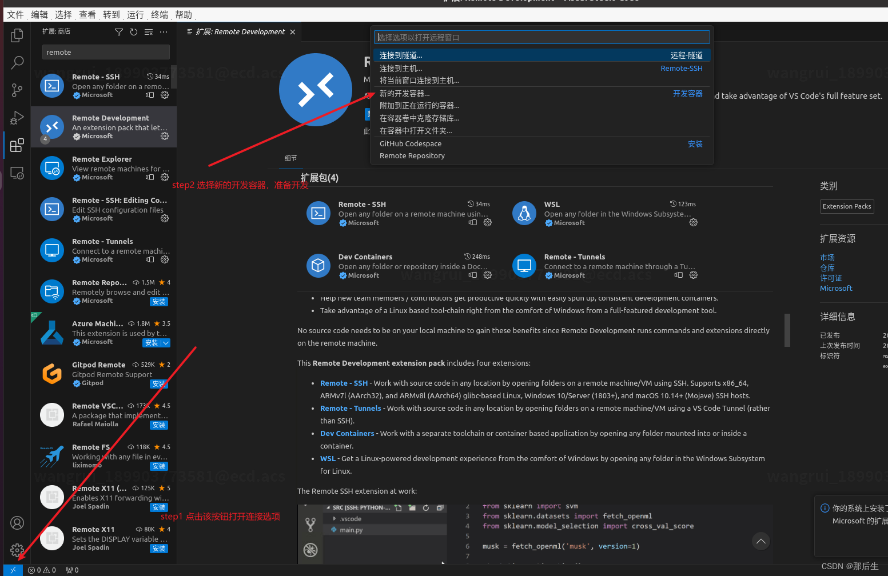888x576 pixels.
Task: Click the remote window quick pick input
Action: [x=542, y=37]
